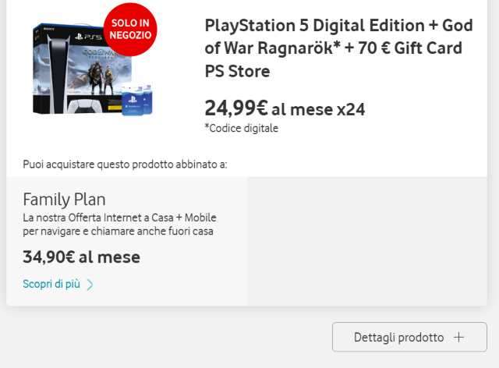Open the Scopri di più link

tap(51, 285)
